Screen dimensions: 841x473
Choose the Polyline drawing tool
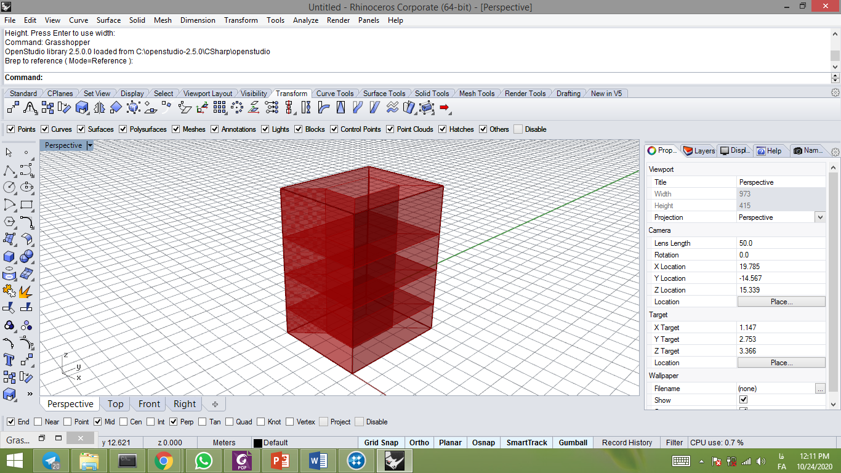tap(9, 170)
